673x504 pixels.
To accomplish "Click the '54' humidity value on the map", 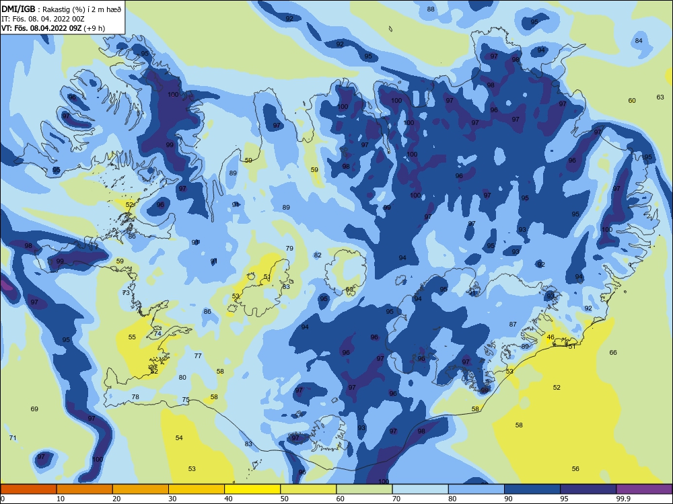I will point(179,437).
